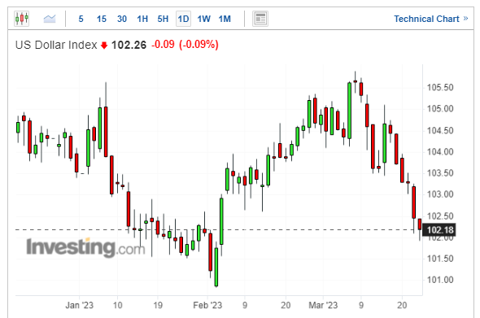This screenshot has width=480, height=318.
Task: Click the 102.18 price marker label
Action: coord(439,230)
